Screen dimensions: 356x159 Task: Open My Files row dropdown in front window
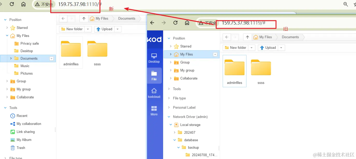tap(215, 54)
